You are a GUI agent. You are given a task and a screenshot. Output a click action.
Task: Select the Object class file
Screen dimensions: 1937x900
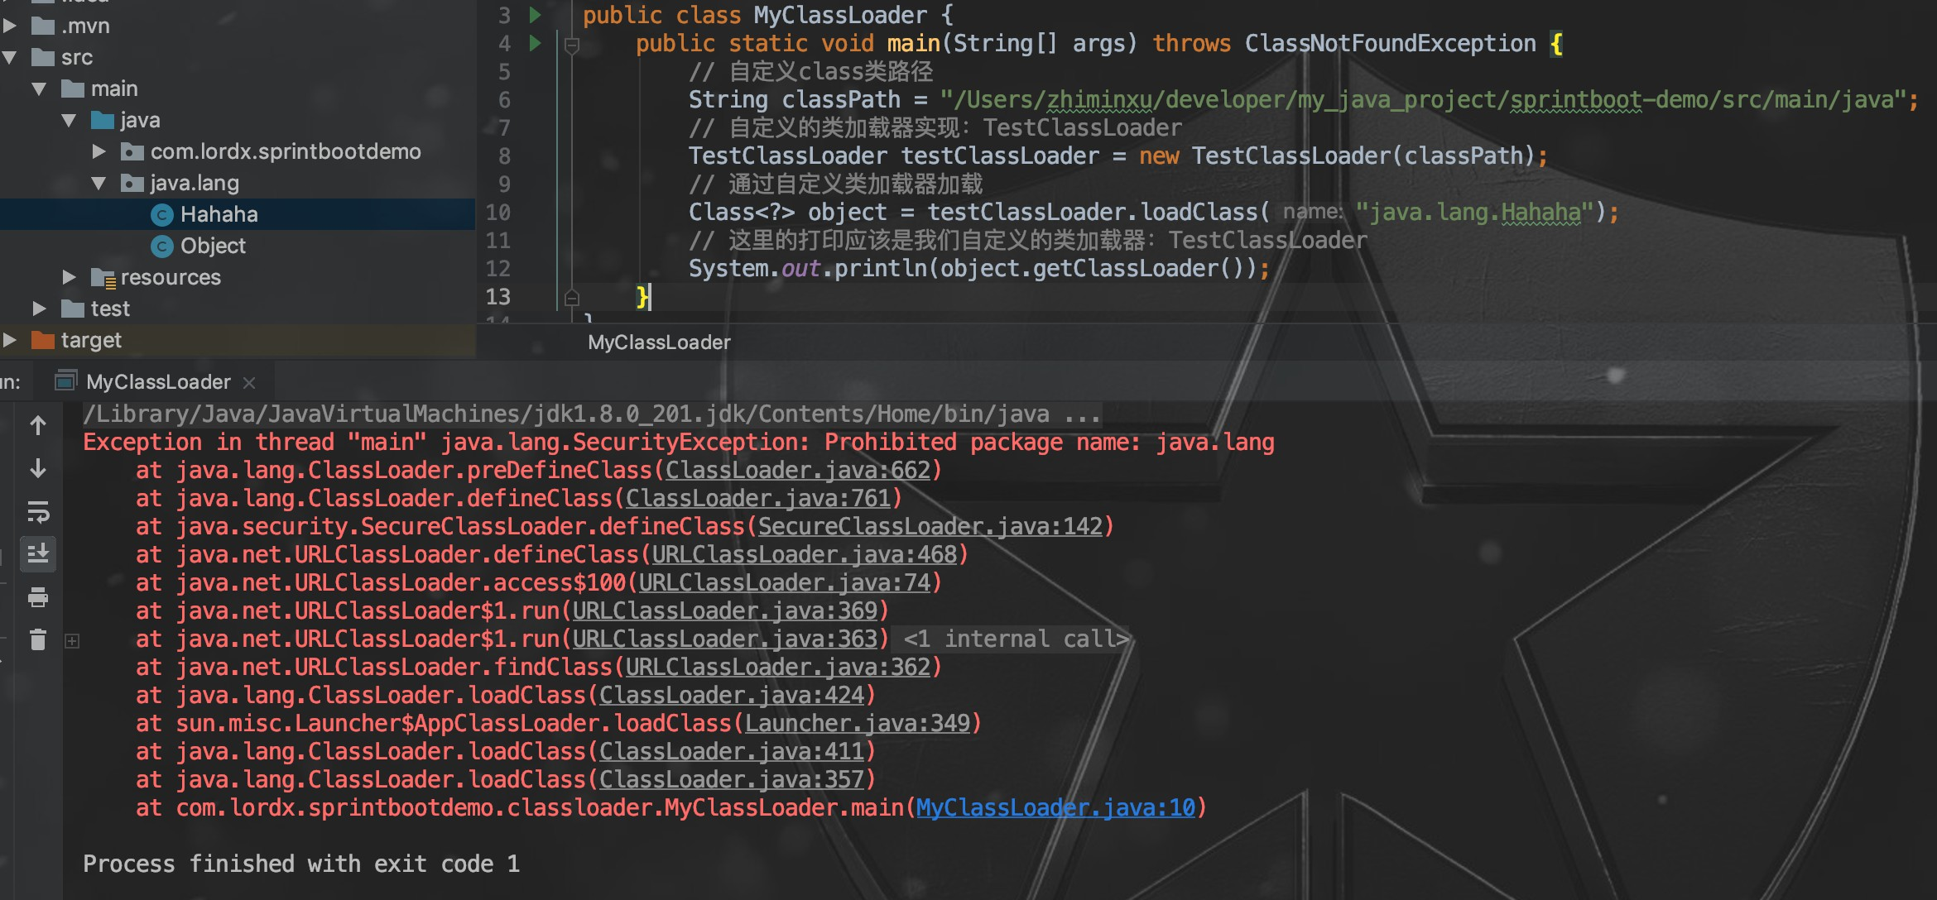(x=238, y=246)
